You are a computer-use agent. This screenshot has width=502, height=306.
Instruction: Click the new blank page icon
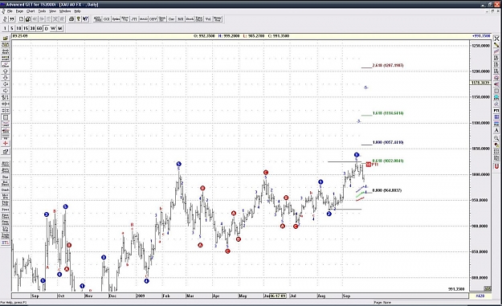21,19
